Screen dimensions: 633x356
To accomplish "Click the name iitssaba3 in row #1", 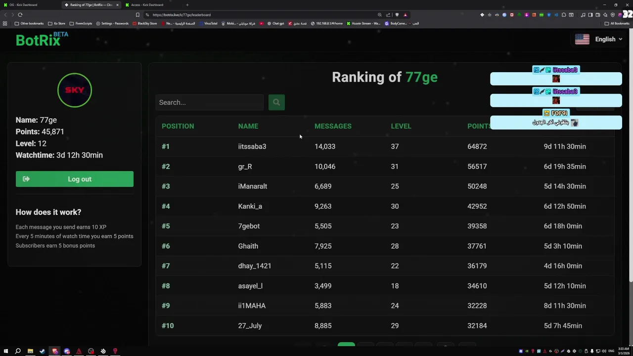I will pyautogui.click(x=252, y=146).
